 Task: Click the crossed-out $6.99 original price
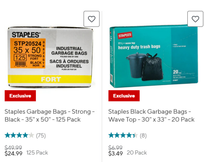pos(116,147)
